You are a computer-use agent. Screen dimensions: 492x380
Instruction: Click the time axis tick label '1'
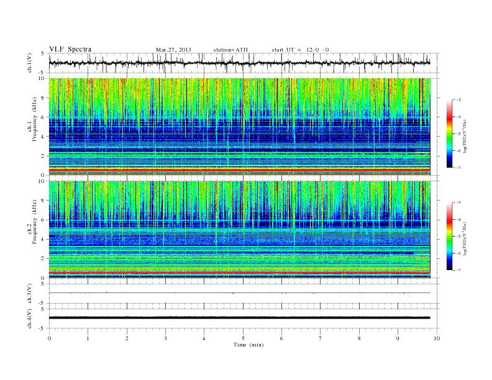click(88, 338)
